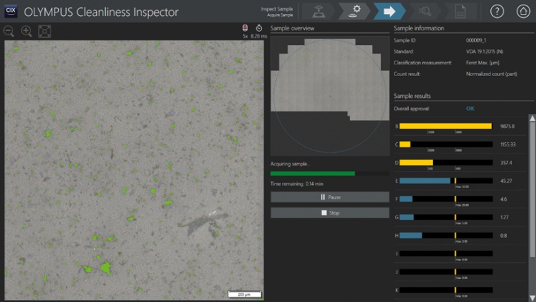
Task: Click the exposure time stopwatch icon
Action: [259, 29]
